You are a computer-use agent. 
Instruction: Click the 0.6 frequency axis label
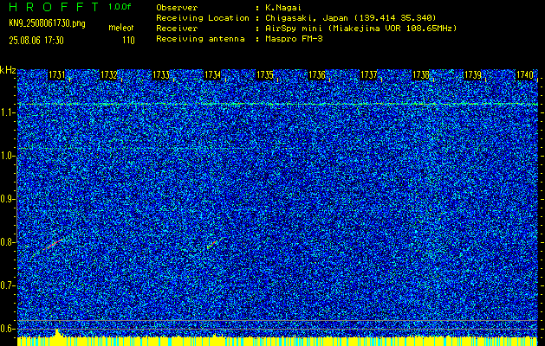point(8,329)
